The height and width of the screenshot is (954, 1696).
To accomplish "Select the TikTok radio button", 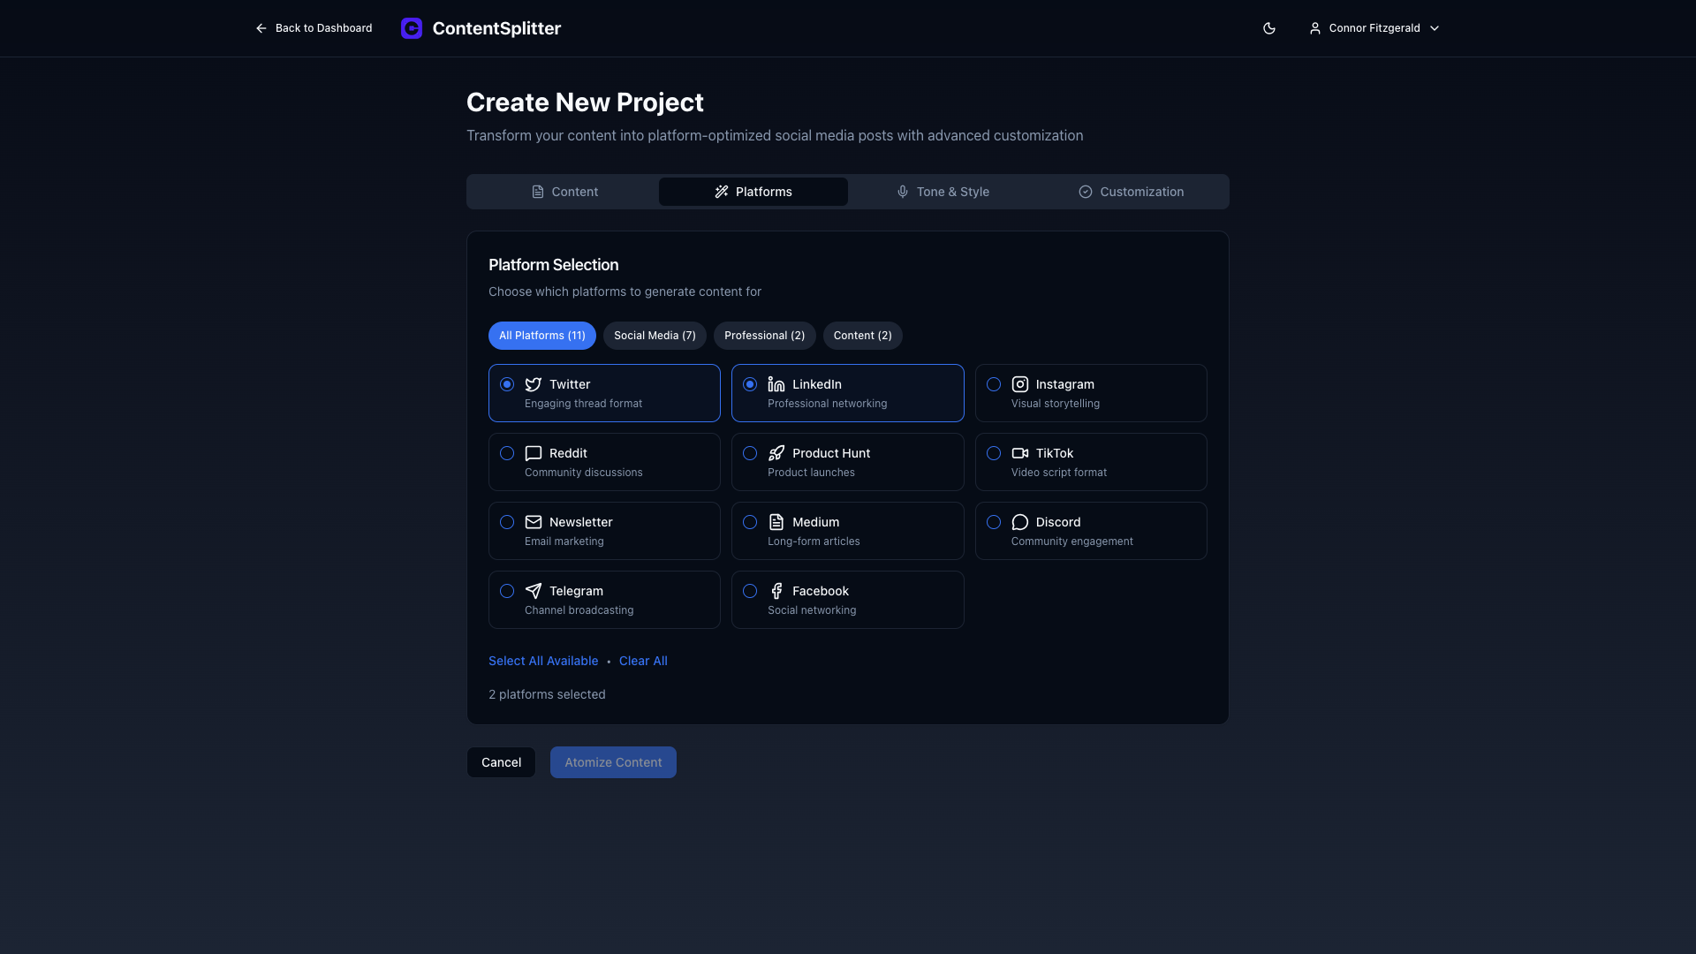I will (994, 453).
